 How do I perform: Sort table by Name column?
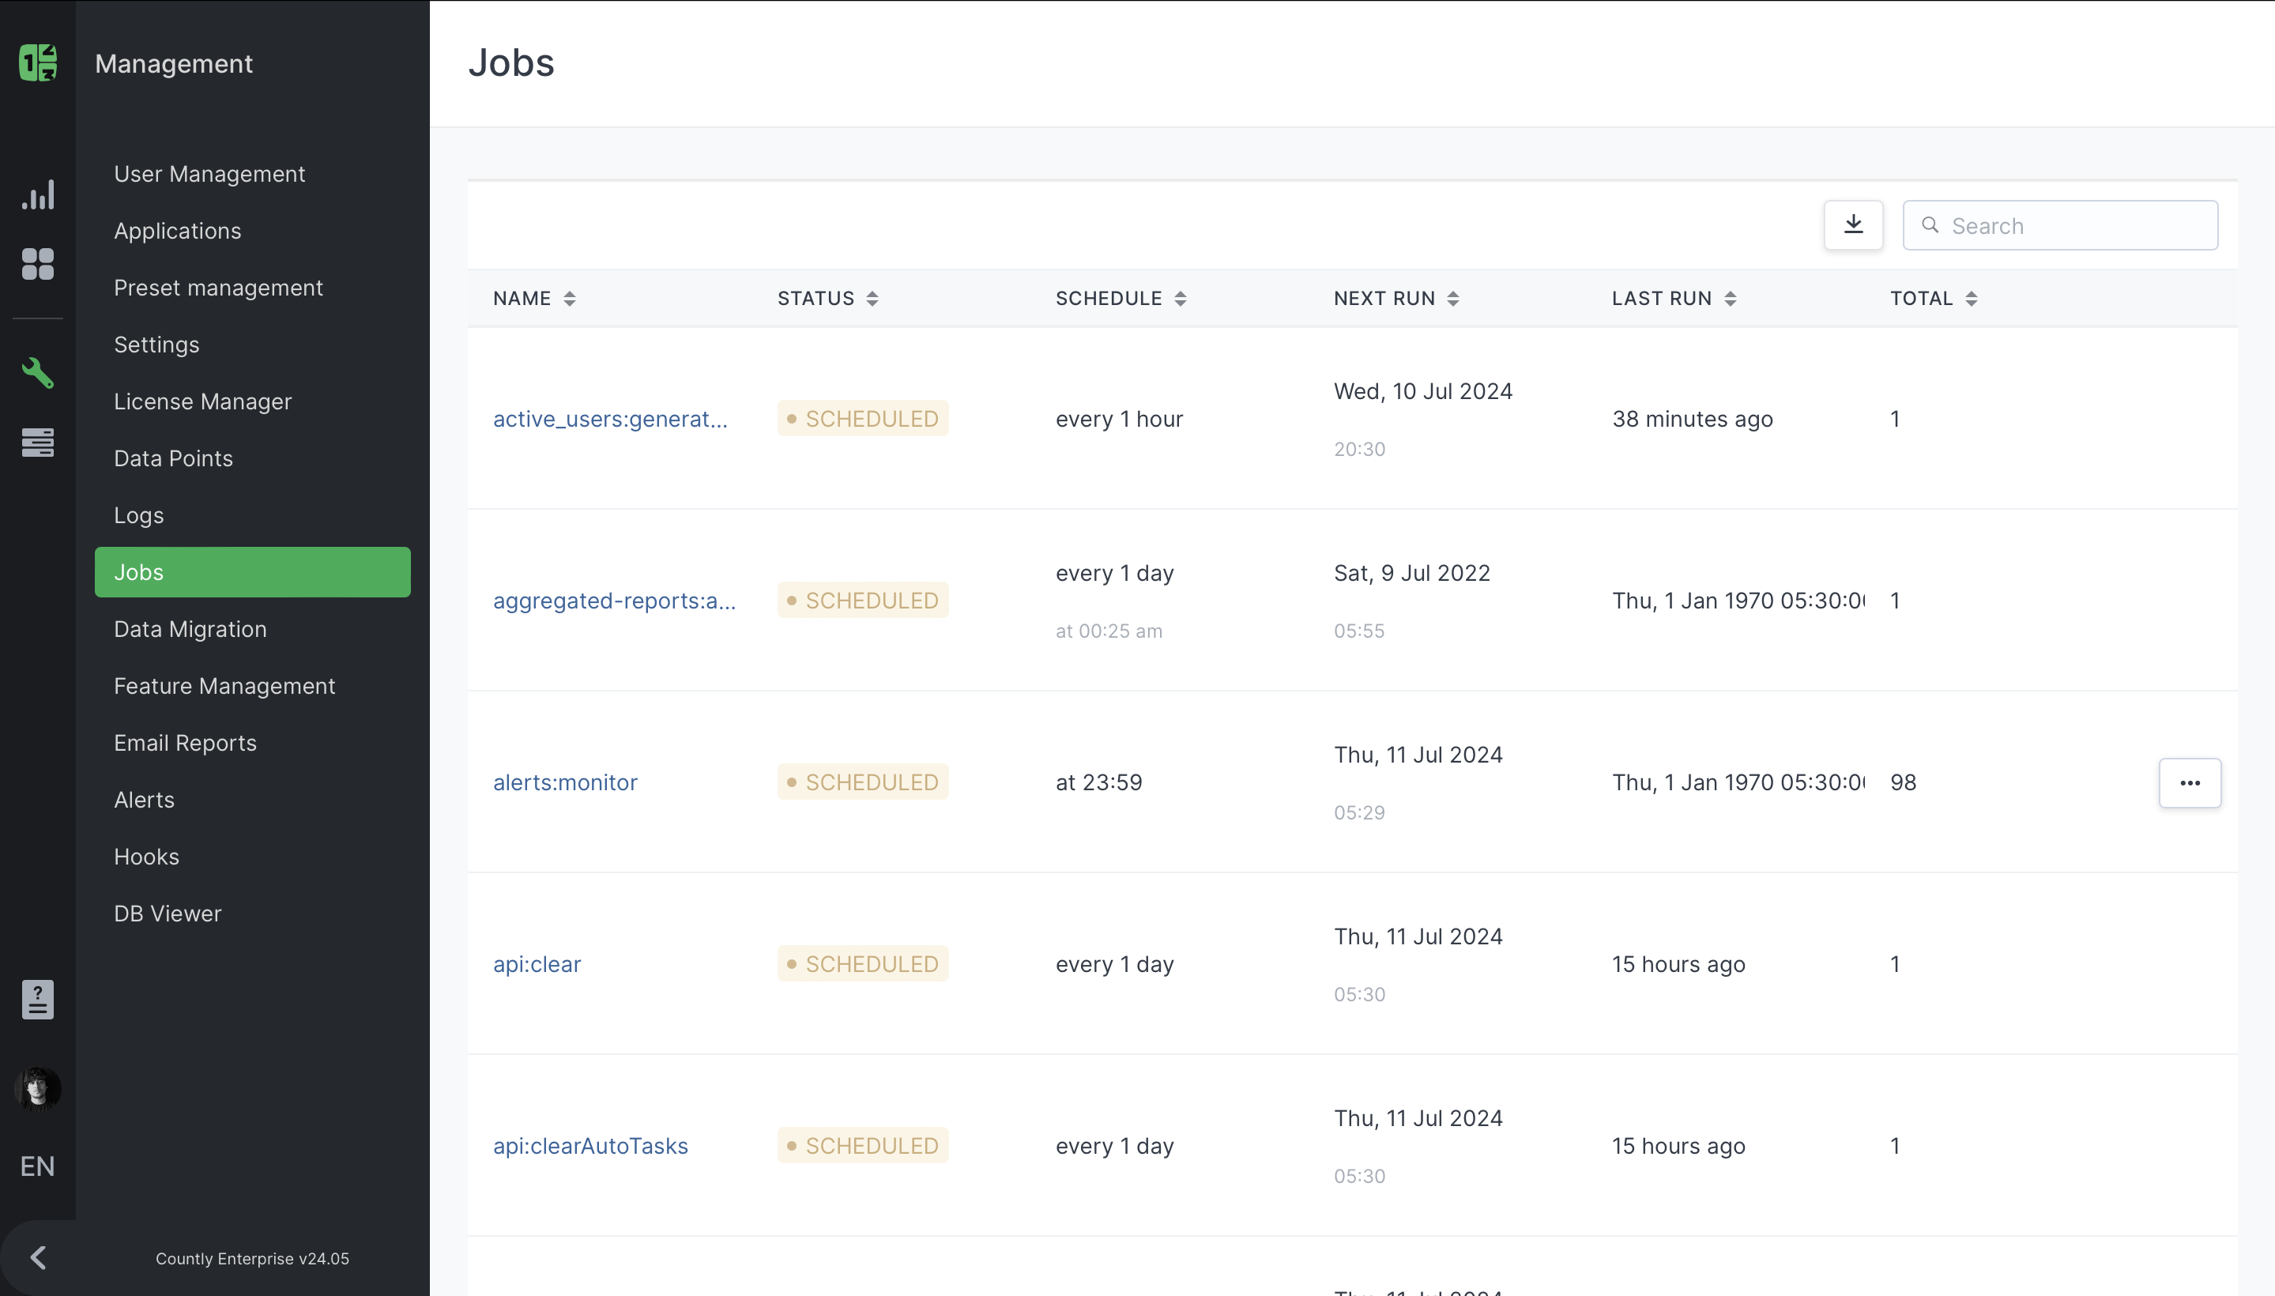(535, 298)
